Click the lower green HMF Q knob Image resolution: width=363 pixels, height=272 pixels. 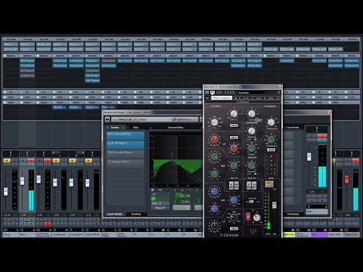pyautogui.click(x=214, y=175)
